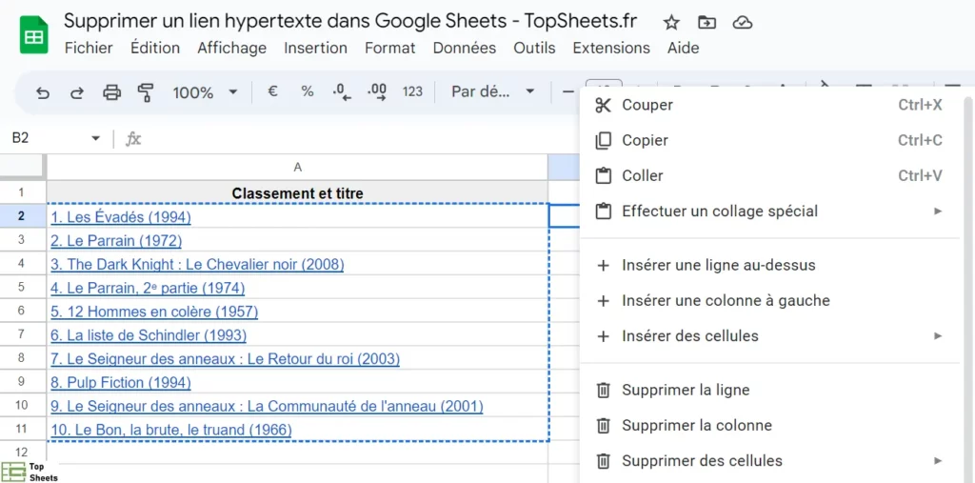
Task: Open link '9. Le Seigneur des anneaux : La Communauté de l'anneau (2001)'
Action: [x=267, y=407]
